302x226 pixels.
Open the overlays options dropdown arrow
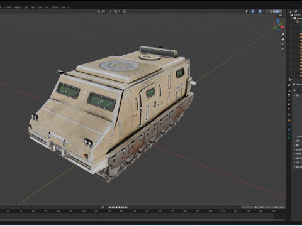click(263, 11)
